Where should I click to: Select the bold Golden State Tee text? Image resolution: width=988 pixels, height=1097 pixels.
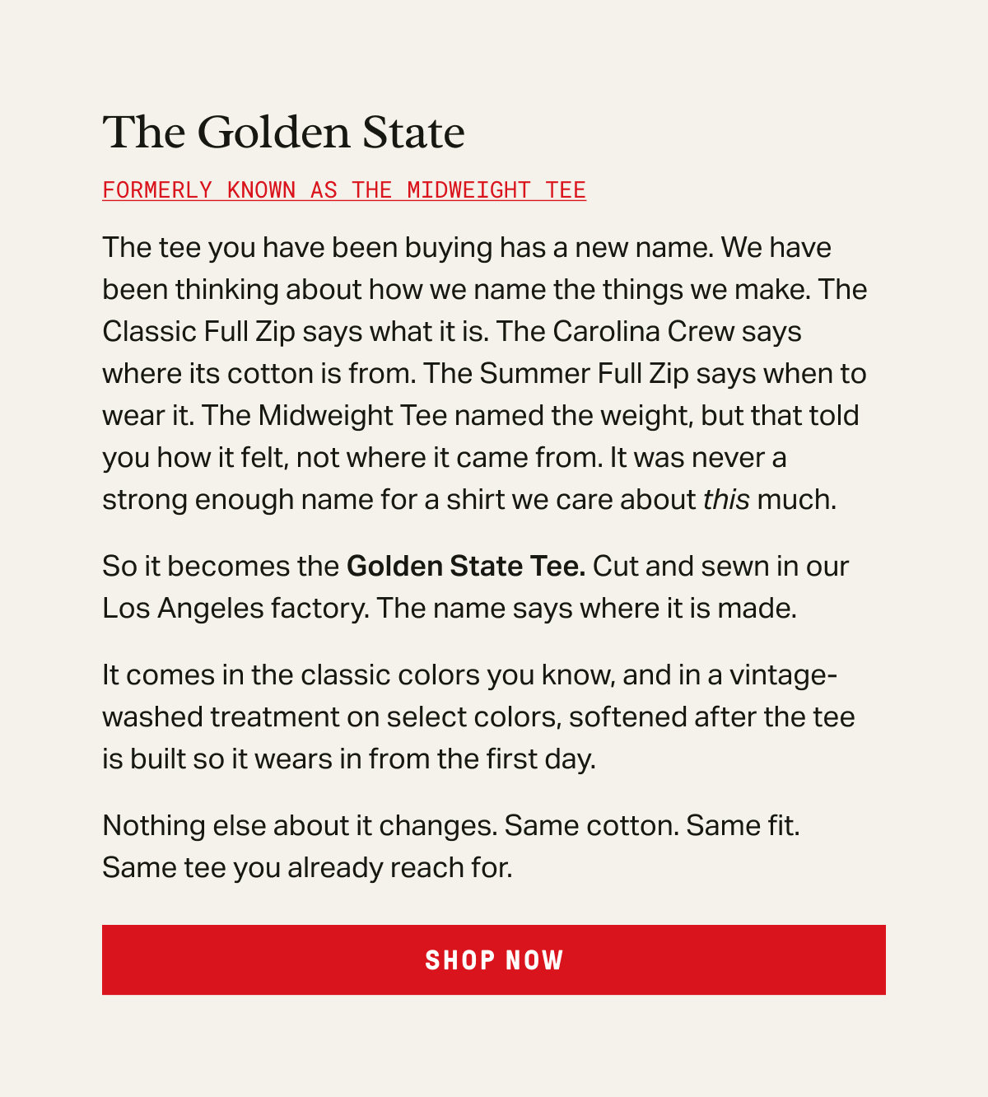click(466, 566)
